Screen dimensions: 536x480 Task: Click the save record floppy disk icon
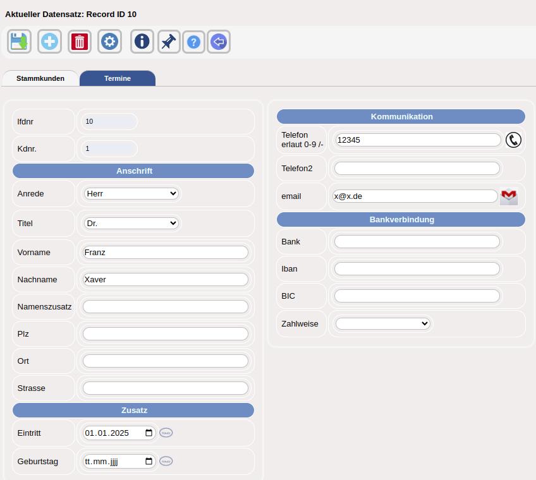tap(19, 42)
